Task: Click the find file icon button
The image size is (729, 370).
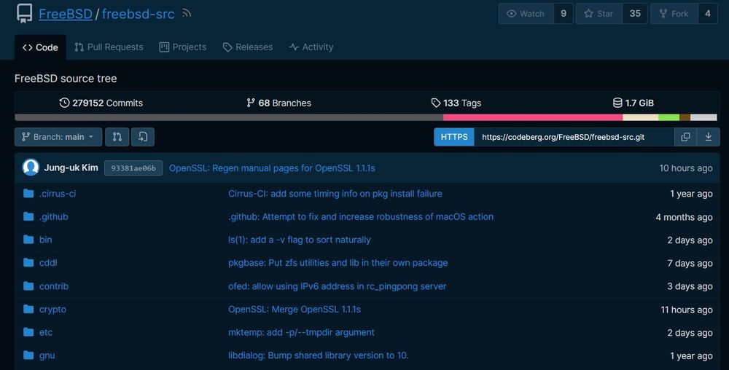Action: pos(143,137)
